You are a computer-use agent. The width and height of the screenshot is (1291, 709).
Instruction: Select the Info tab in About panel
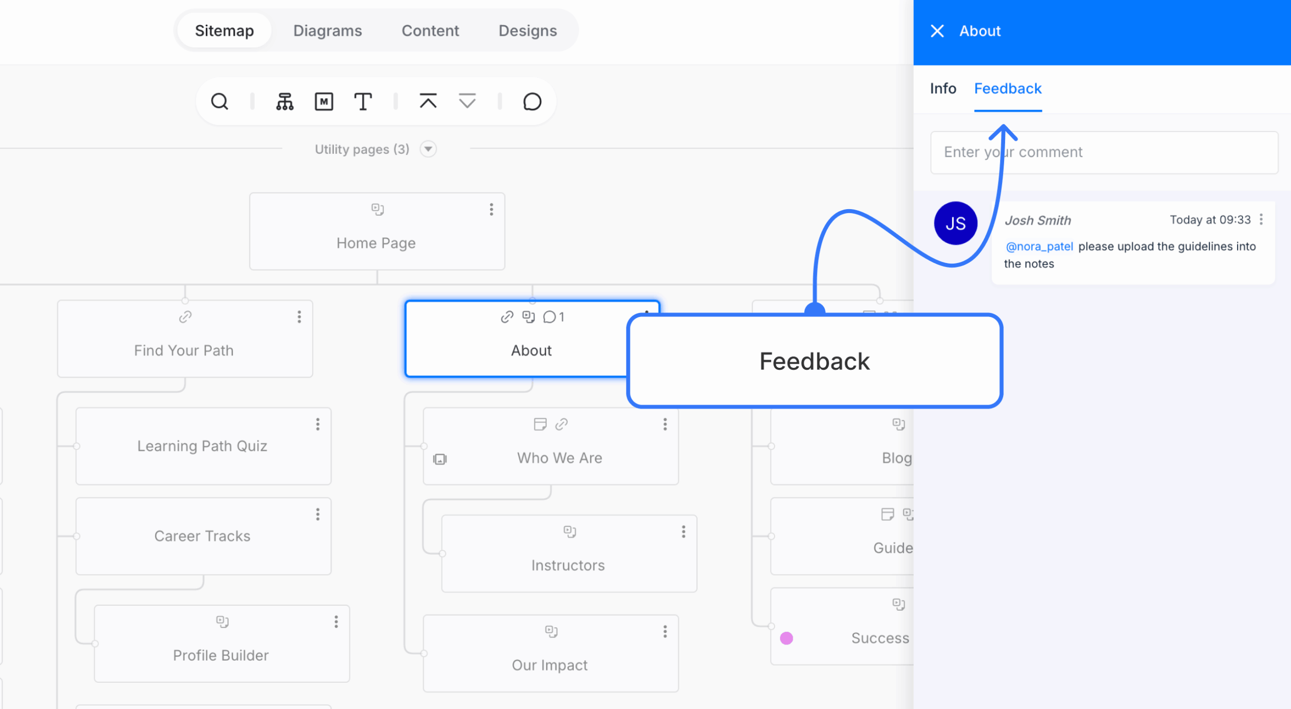pyautogui.click(x=943, y=89)
